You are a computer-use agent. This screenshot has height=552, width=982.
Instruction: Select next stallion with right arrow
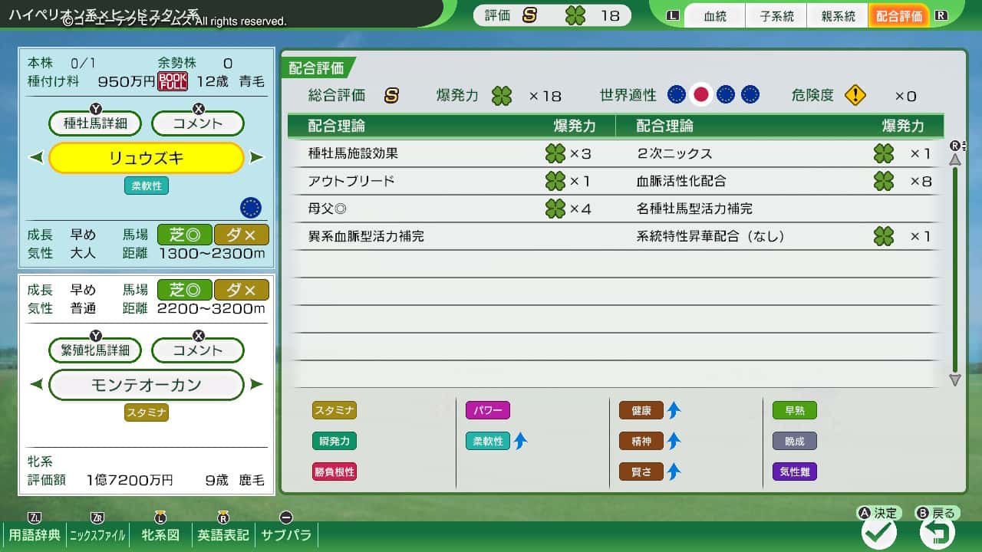point(256,158)
